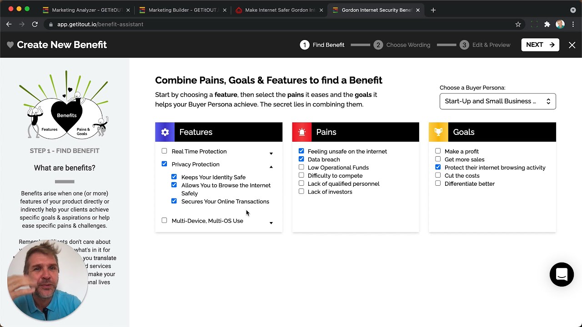Image resolution: width=582 pixels, height=327 pixels.
Task: Check the Cut the costs goal
Action: coord(438,175)
